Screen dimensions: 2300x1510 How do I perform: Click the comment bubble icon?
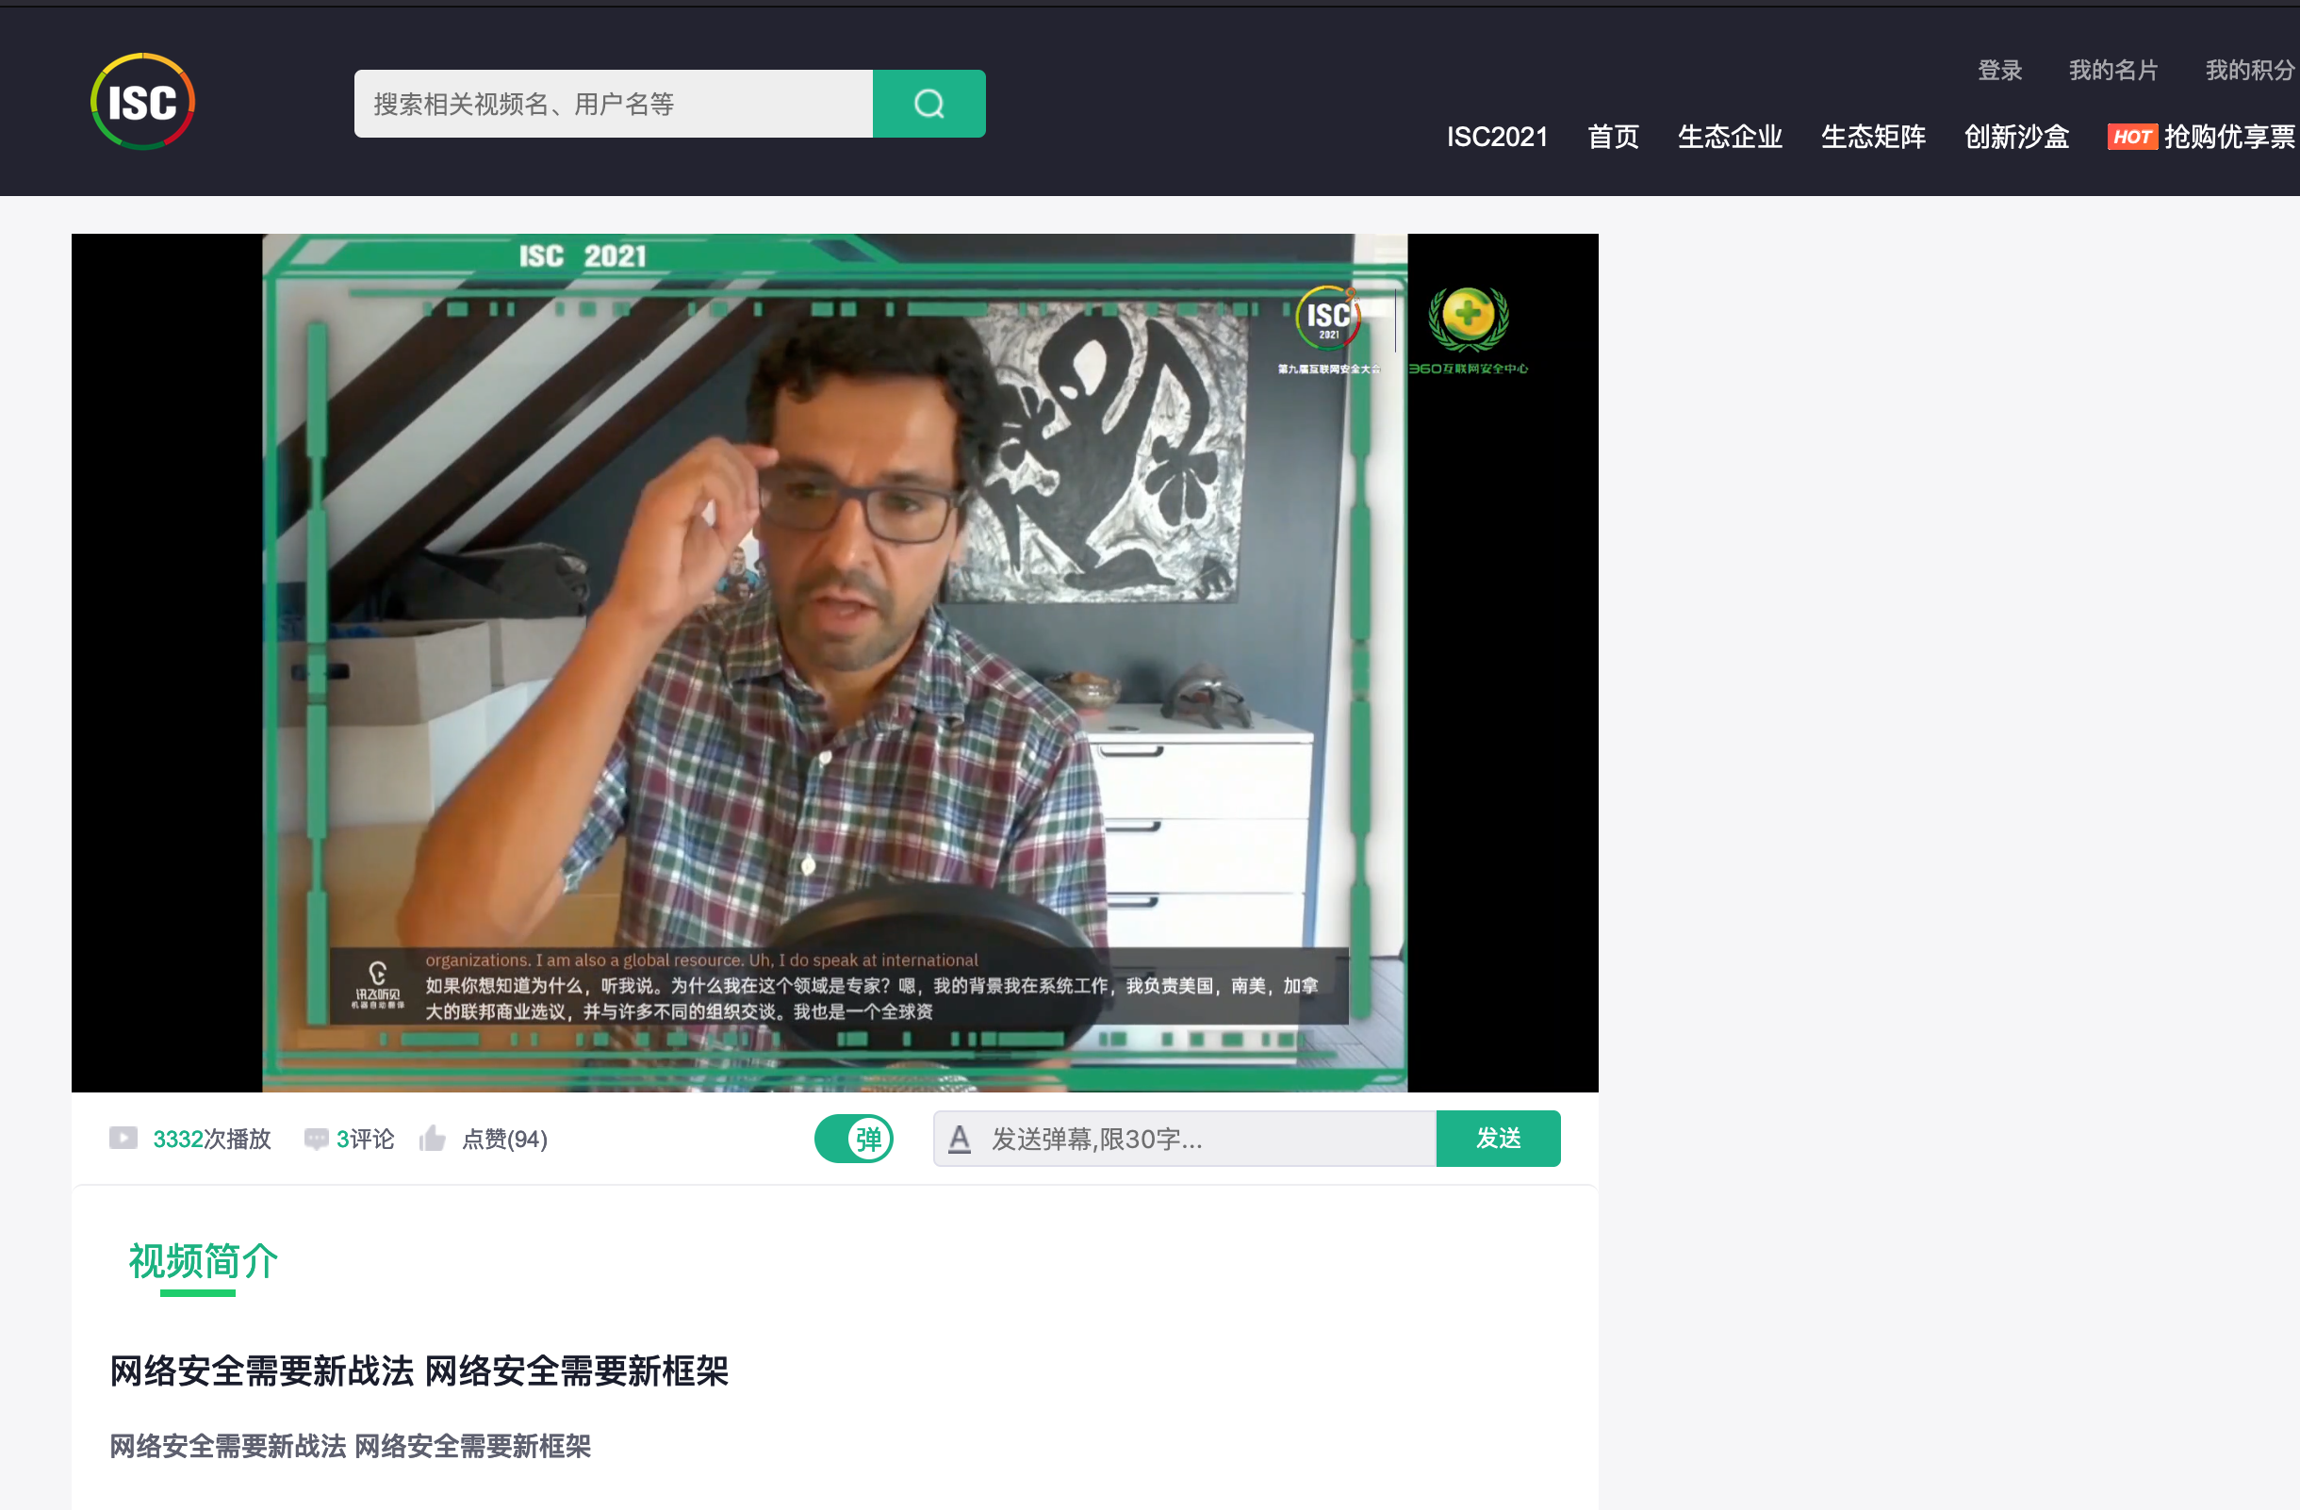(x=316, y=1139)
